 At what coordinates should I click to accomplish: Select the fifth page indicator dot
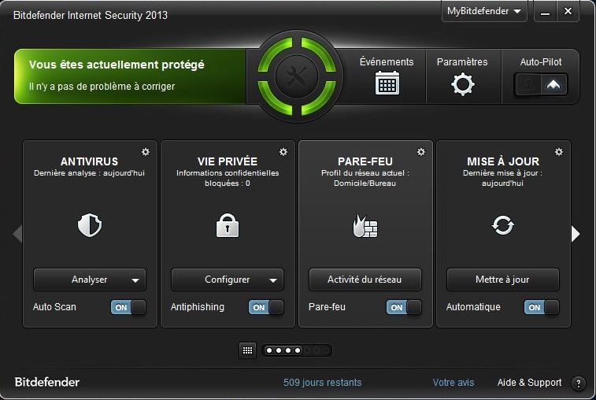[x=307, y=350]
